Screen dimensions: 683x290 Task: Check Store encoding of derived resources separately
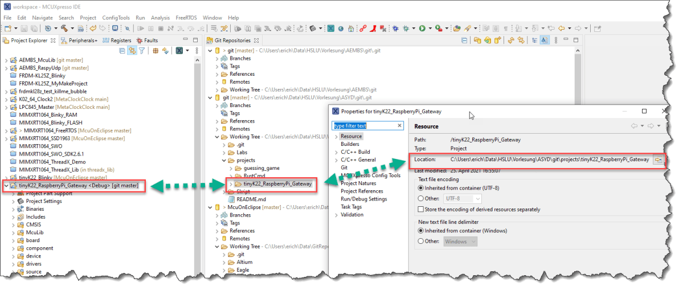[x=420, y=209]
